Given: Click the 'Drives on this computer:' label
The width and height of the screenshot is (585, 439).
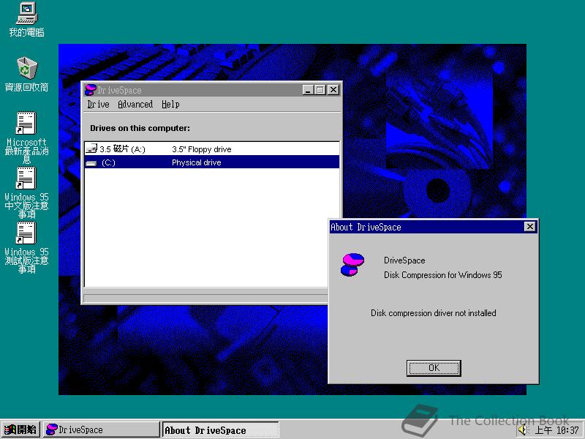Looking at the screenshot, I should click(x=140, y=128).
